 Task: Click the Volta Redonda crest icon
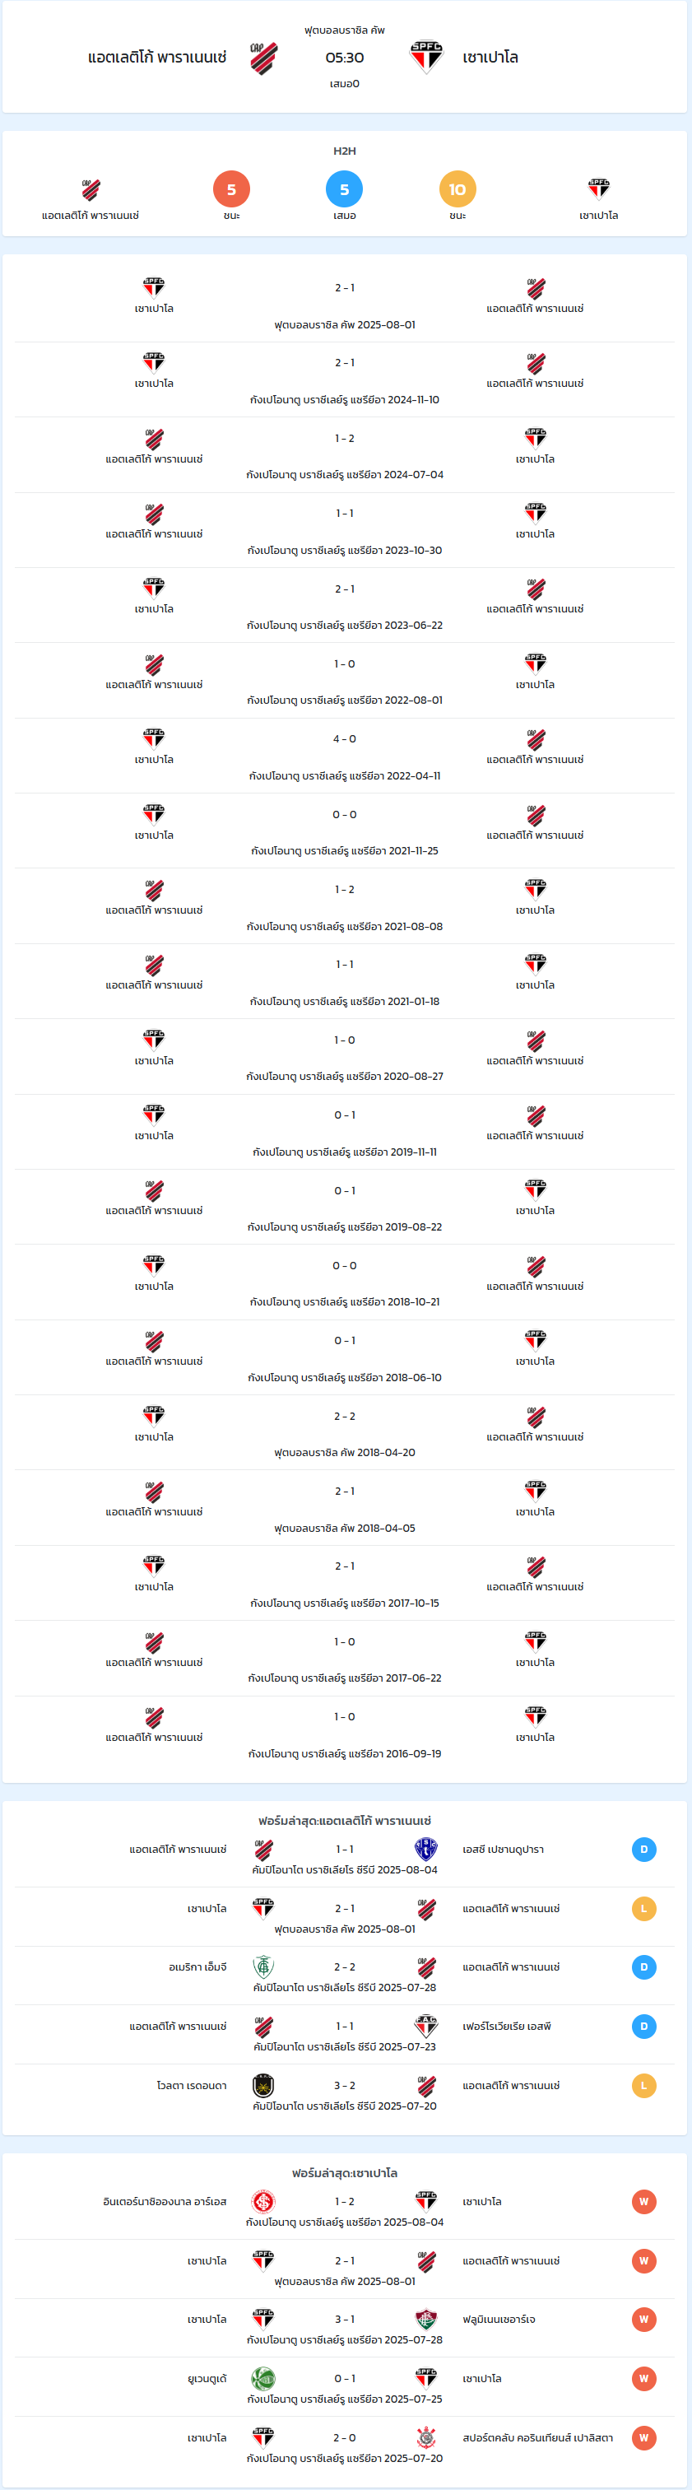click(262, 2086)
